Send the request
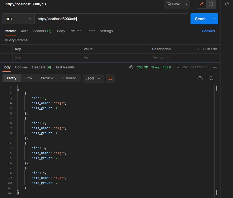This screenshot has width=233, height=198. tap(200, 19)
